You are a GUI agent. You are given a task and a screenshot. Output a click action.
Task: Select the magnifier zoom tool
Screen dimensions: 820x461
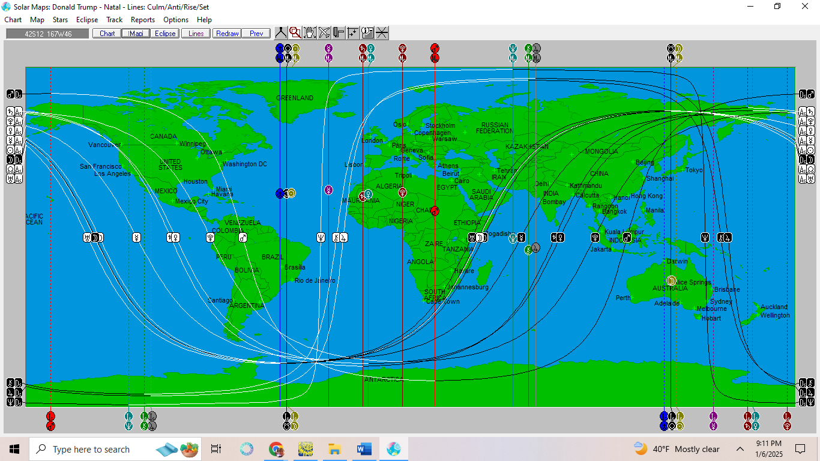click(x=295, y=33)
